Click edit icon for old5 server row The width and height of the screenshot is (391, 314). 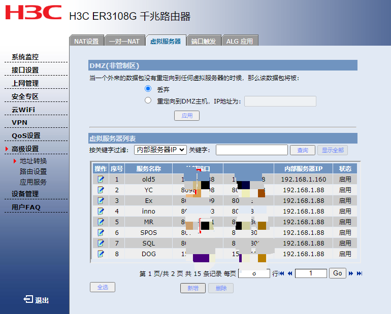tap(101, 179)
